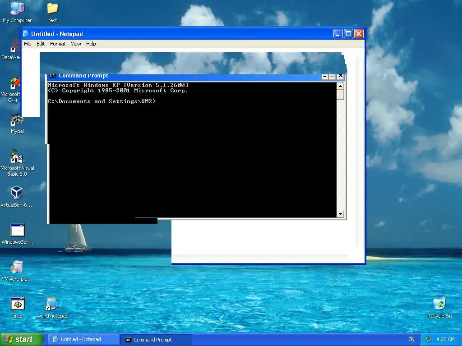The image size is (462, 346).
Task: Open Notepad's Edit menu
Action: coord(41,44)
